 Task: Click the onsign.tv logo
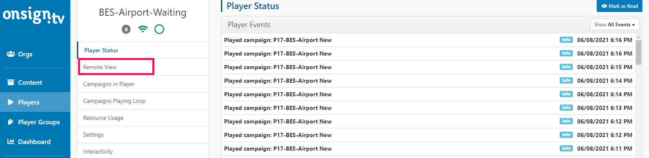[34, 16]
